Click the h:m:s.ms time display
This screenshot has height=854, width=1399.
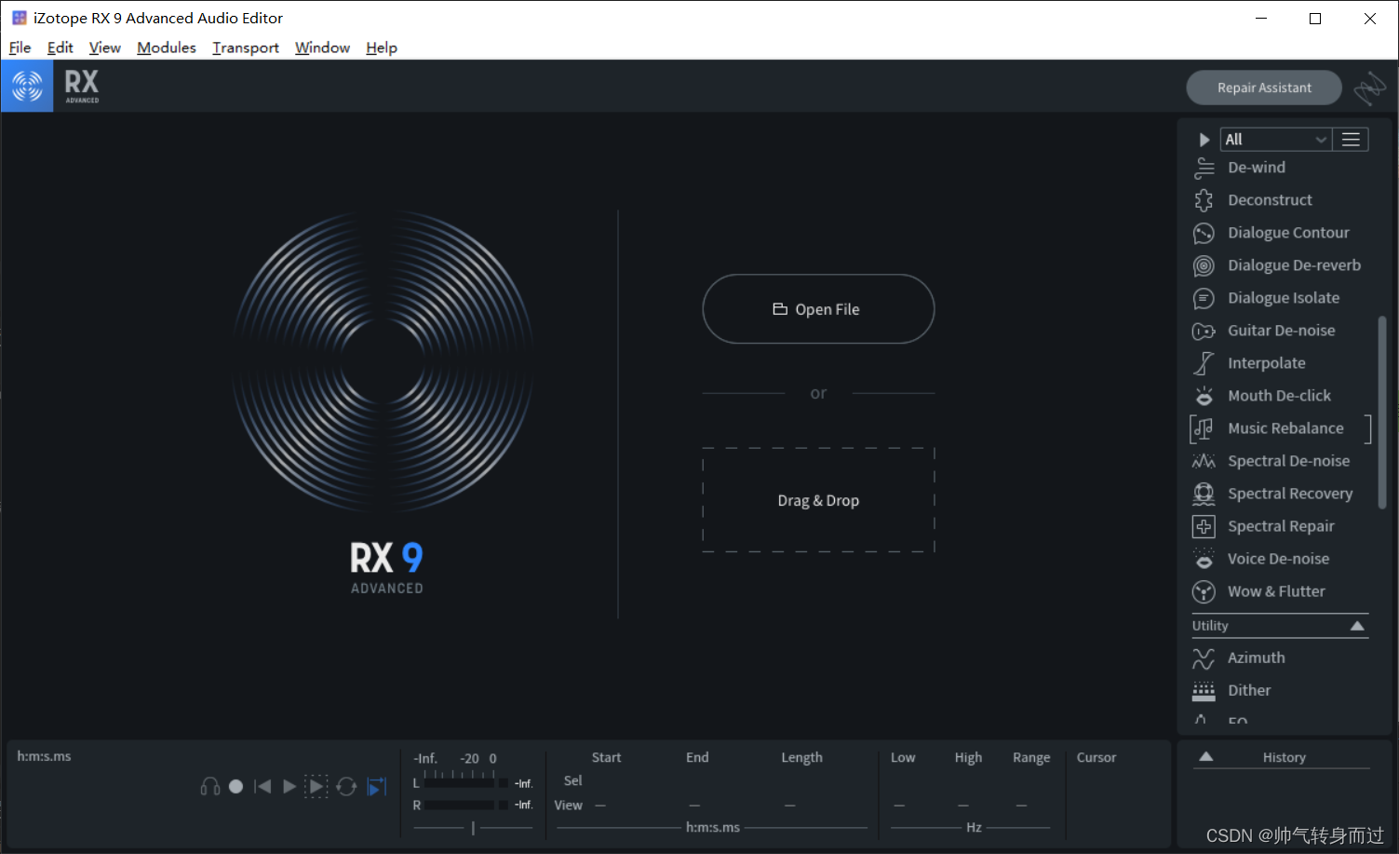[x=44, y=756]
